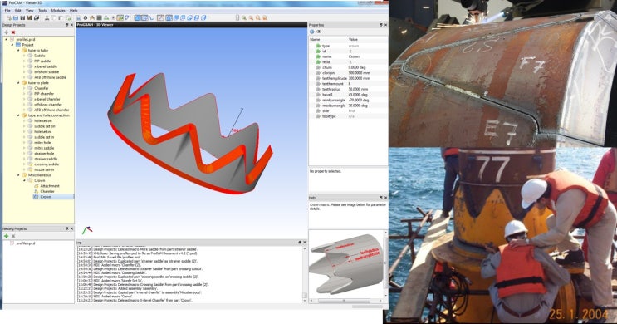Select 'offshore saddle' tree item
617x324 pixels.
click(x=47, y=72)
